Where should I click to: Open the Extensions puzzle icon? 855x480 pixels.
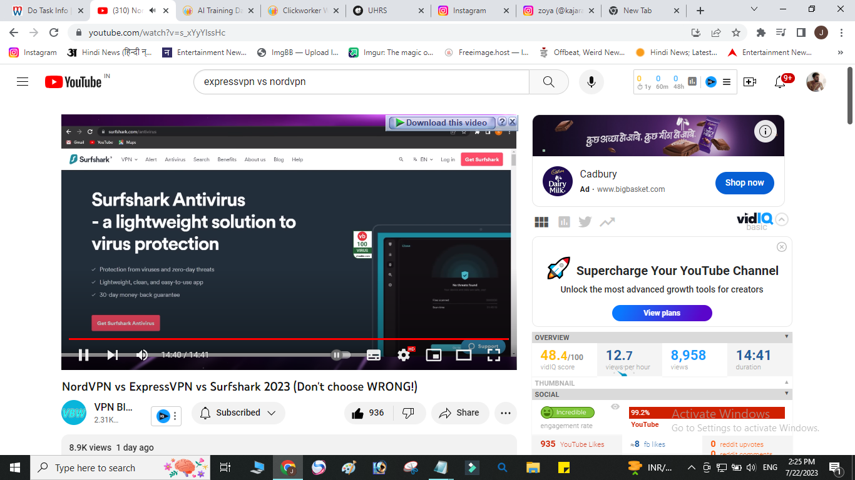(761, 32)
